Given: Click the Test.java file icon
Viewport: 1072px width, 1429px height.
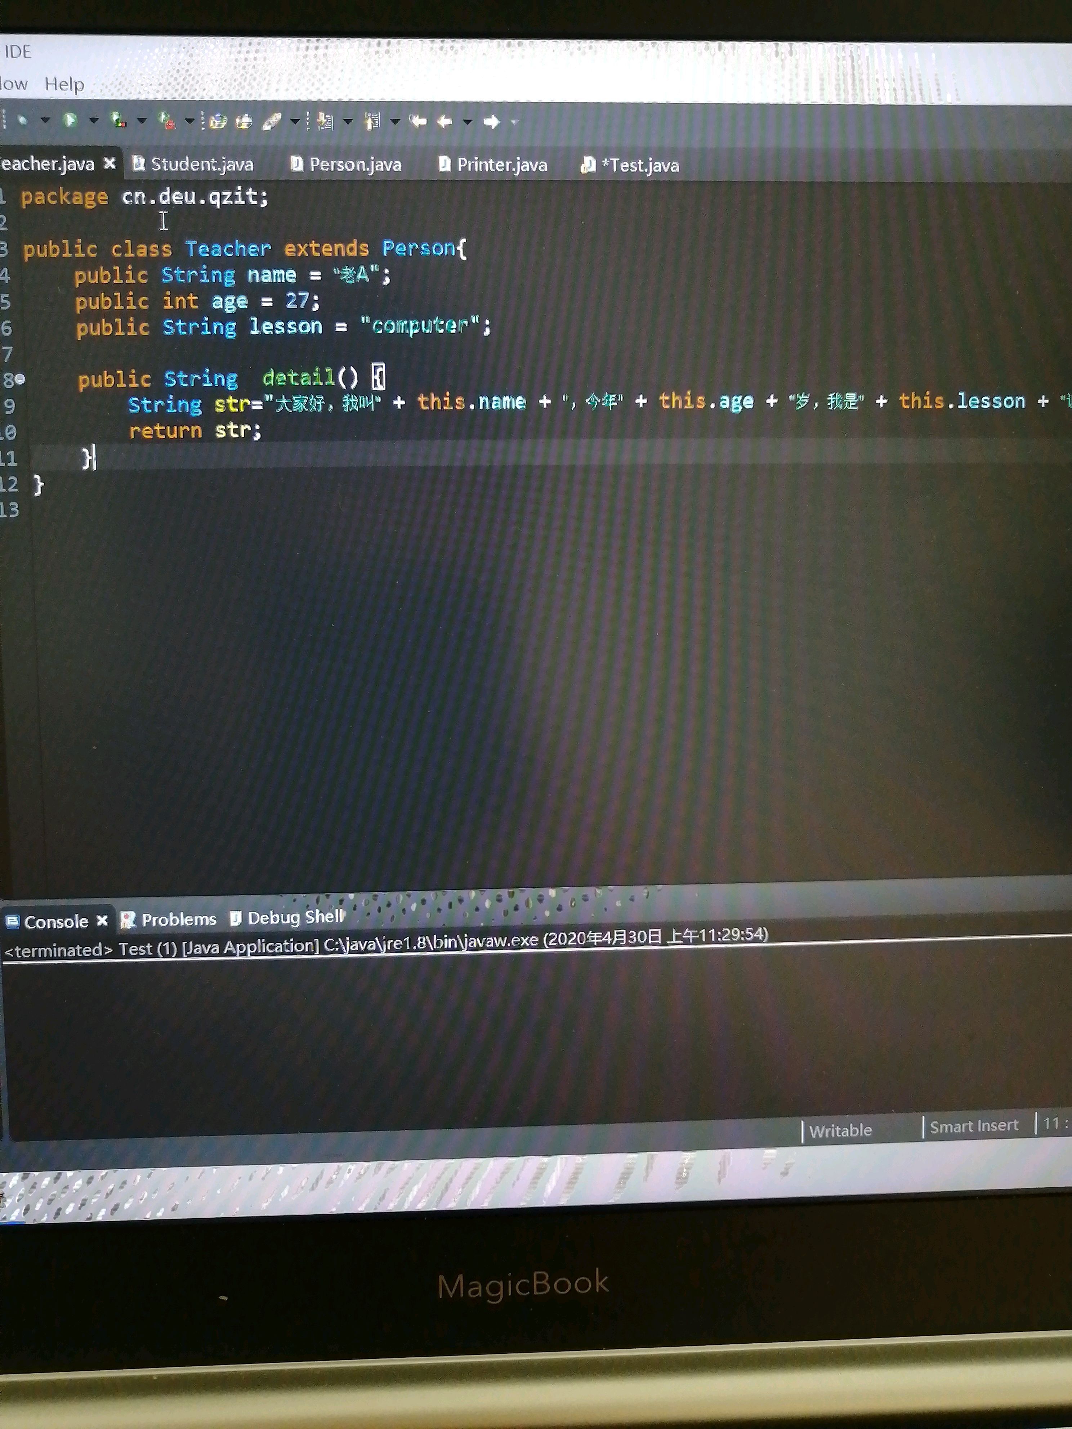Looking at the screenshot, I should point(588,165).
